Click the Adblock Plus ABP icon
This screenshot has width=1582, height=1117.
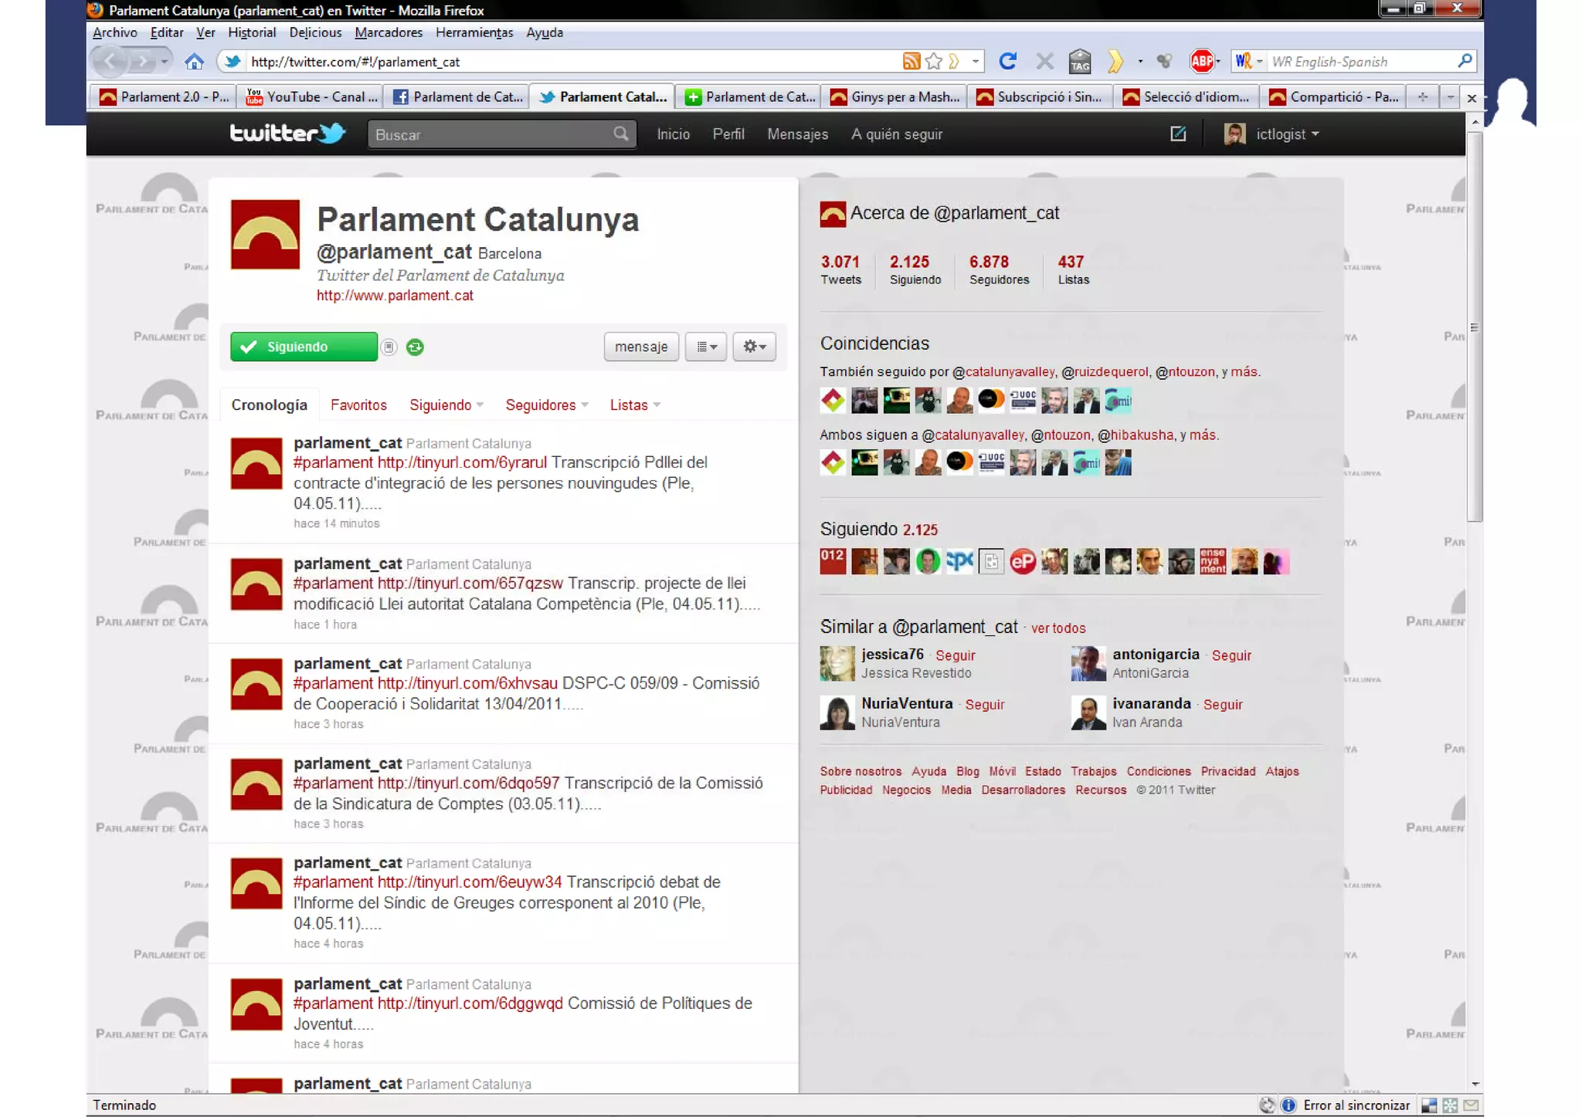[1202, 61]
